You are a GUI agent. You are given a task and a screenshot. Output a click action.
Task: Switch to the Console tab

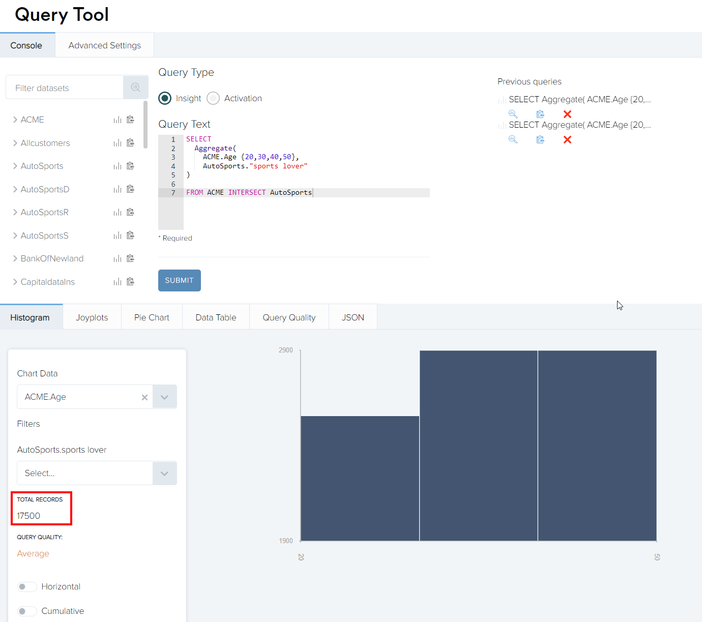(x=27, y=45)
